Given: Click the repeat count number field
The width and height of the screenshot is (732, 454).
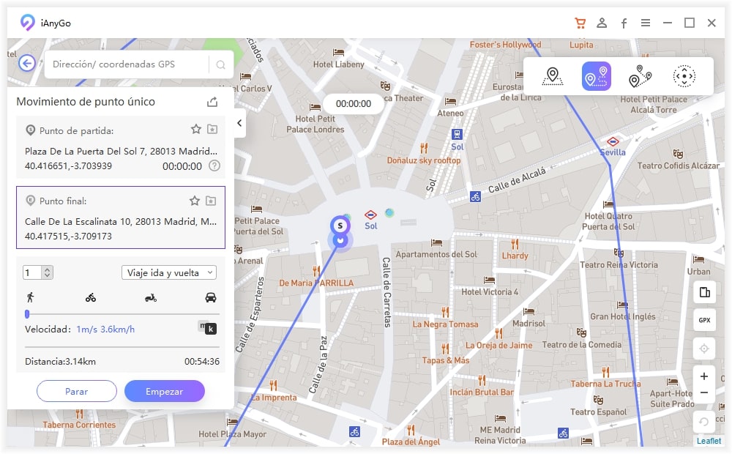Looking at the screenshot, I should click(32, 272).
